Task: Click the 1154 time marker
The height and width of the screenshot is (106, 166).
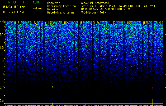Action: click(x=65, y=23)
